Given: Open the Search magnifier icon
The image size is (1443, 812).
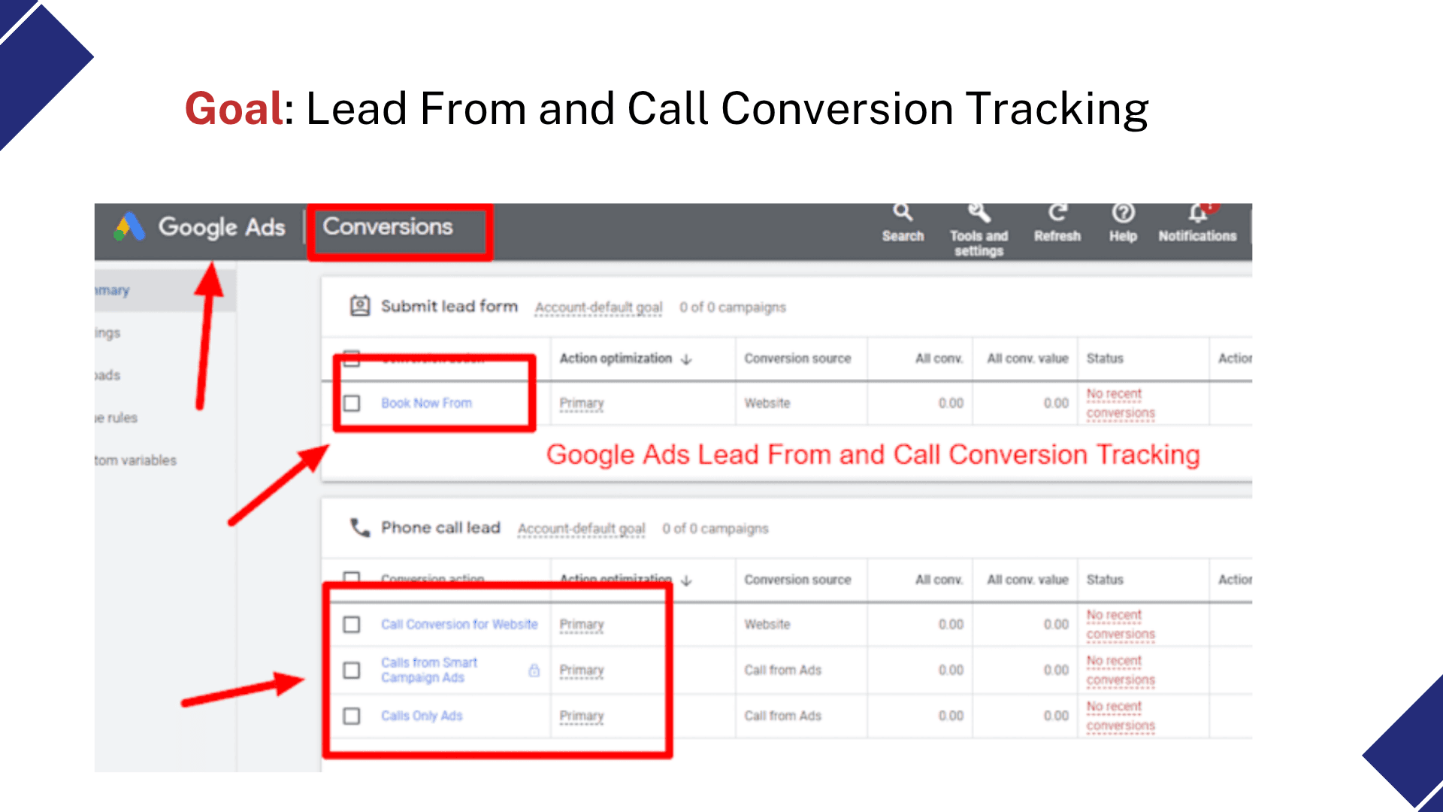Looking at the screenshot, I should pyautogui.click(x=903, y=213).
